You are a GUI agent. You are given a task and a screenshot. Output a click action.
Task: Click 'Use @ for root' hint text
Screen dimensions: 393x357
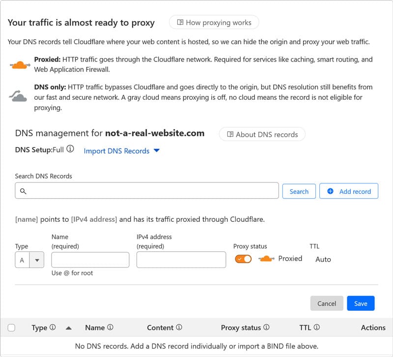pos(72,273)
